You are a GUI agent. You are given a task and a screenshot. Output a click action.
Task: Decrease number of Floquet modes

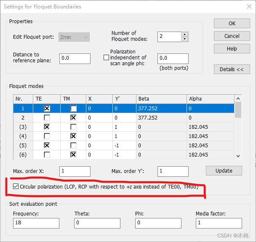[185, 39]
